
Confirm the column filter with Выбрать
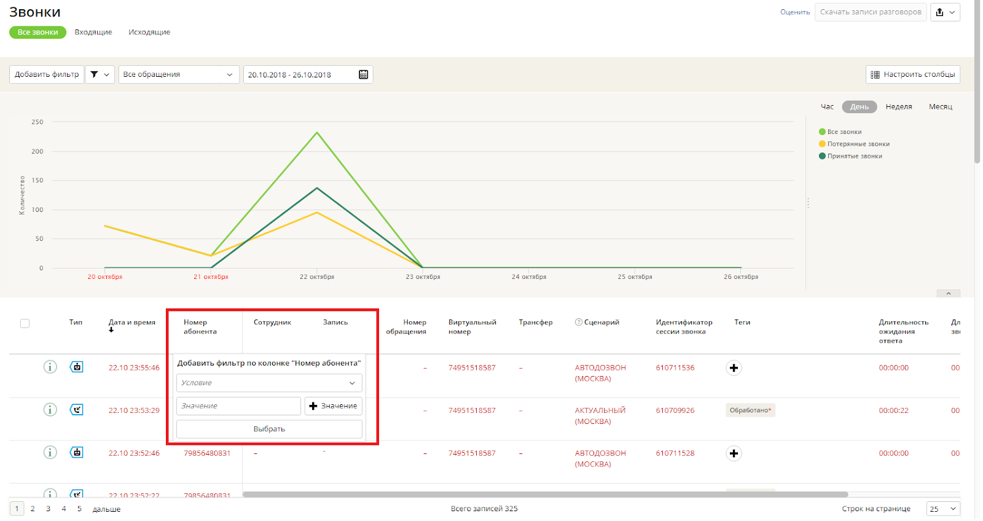click(269, 429)
